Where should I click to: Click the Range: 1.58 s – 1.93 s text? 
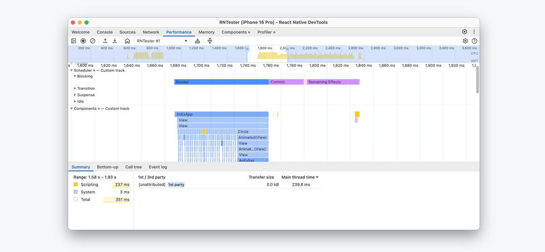pyautogui.click(x=95, y=177)
